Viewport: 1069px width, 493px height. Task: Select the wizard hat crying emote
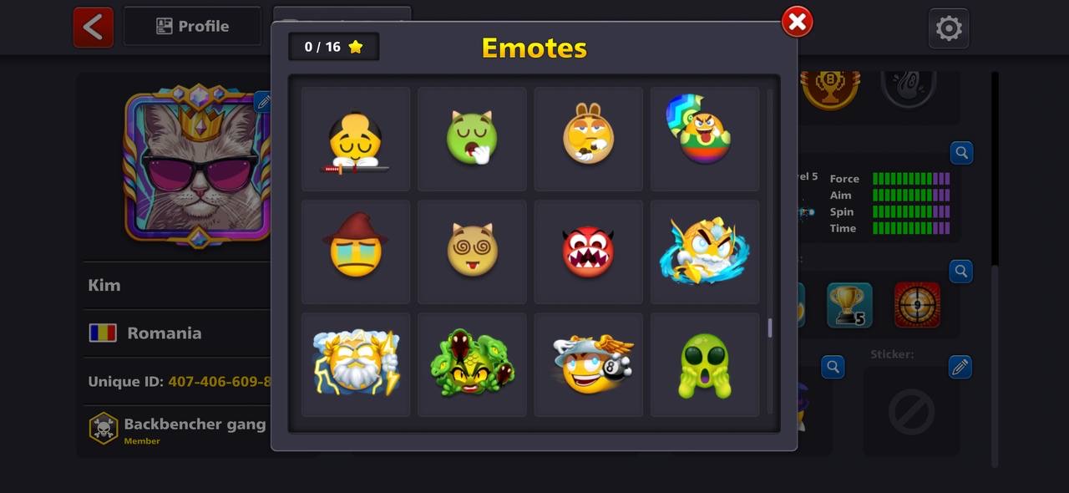coord(356,252)
